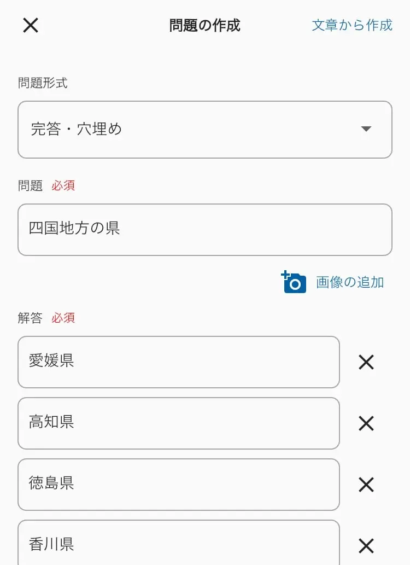Edit the 徳島県 answer field
Image resolution: width=410 pixels, height=565 pixels.
(179, 485)
